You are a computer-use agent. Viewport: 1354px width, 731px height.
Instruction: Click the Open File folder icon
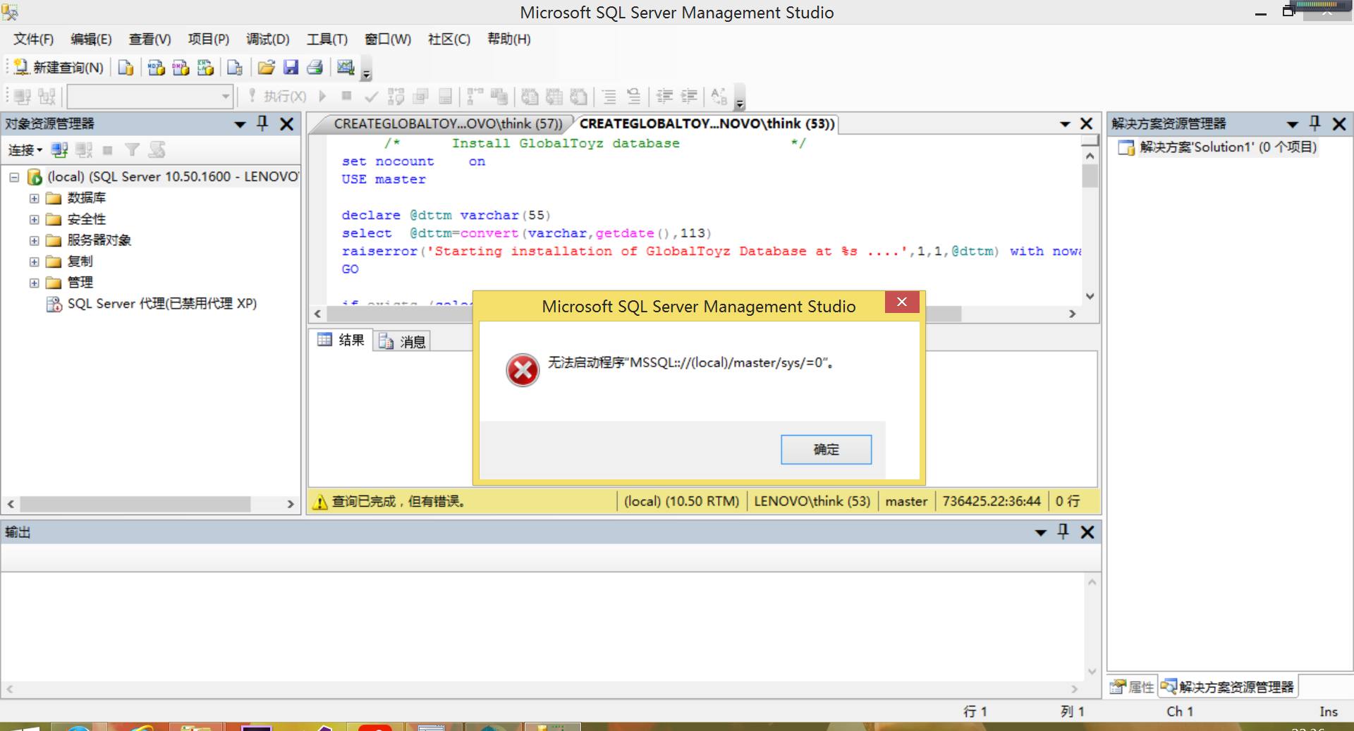[x=266, y=67]
